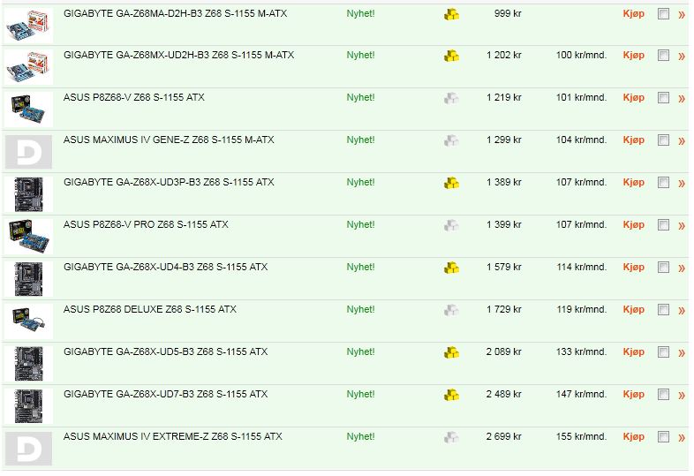Click Kjøp for GIGABYTE GA-Z68X-UD7-B3
The width and height of the screenshot is (694, 476).
coord(633,395)
